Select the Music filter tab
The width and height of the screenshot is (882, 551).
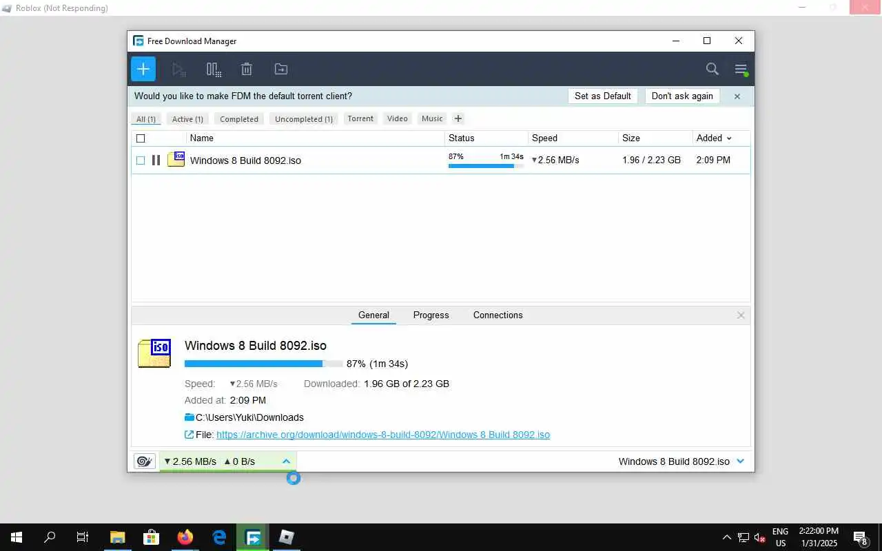(x=432, y=118)
